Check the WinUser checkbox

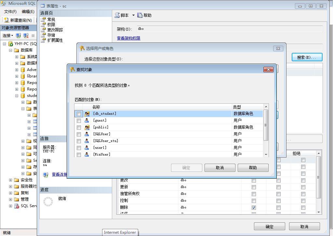(79, 155)
